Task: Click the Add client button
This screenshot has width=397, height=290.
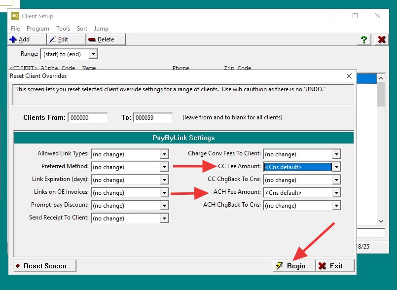Action: click(27, 39)
